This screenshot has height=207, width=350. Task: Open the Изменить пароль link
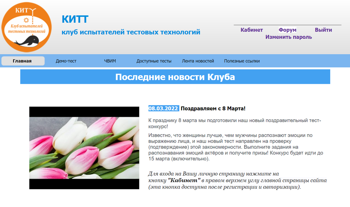pos(289,37)
